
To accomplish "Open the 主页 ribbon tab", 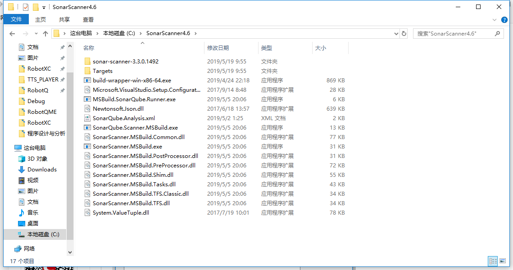I will [40, 19].
